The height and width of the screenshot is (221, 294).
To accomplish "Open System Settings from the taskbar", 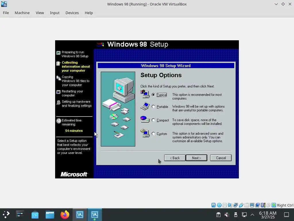I will pyautogui.click(x=20, y=214).
